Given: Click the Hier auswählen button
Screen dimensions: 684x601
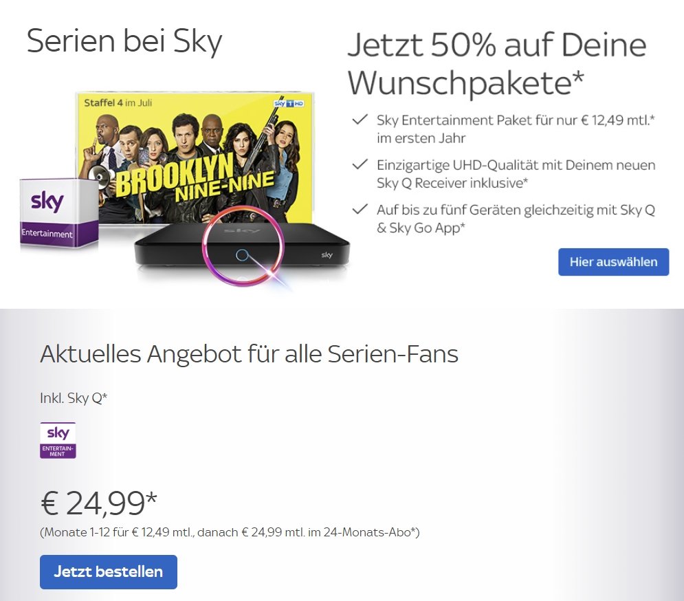Looking at the screenshot, I should point(613,261).
